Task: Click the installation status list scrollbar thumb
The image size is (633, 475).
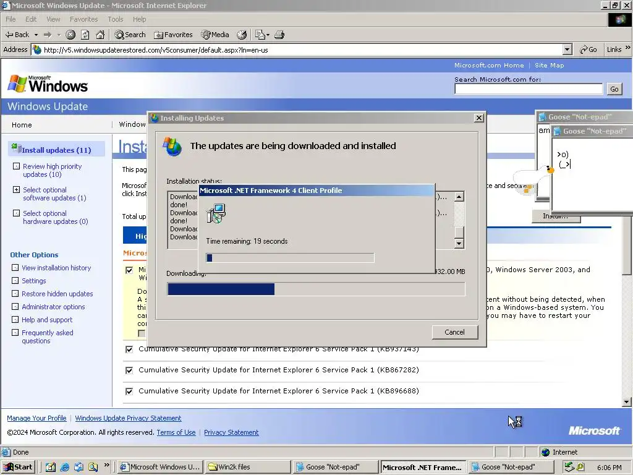Action: [459, 233]
